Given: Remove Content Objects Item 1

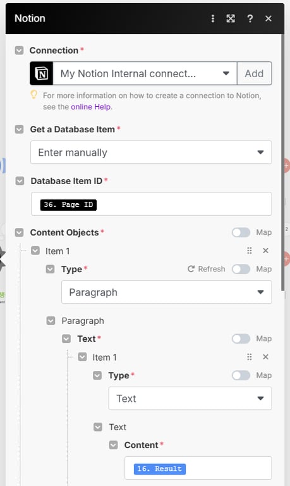Looking at the screenshot, I should click(x=265, y=251).
